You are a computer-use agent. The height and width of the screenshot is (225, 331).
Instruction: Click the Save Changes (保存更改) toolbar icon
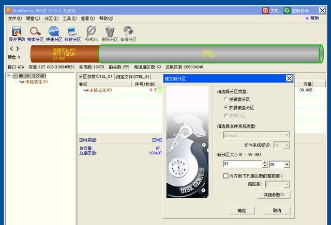[x=17, y=34]
